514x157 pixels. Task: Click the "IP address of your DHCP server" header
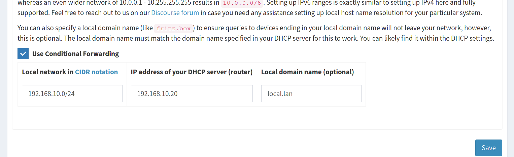[192, 72]
